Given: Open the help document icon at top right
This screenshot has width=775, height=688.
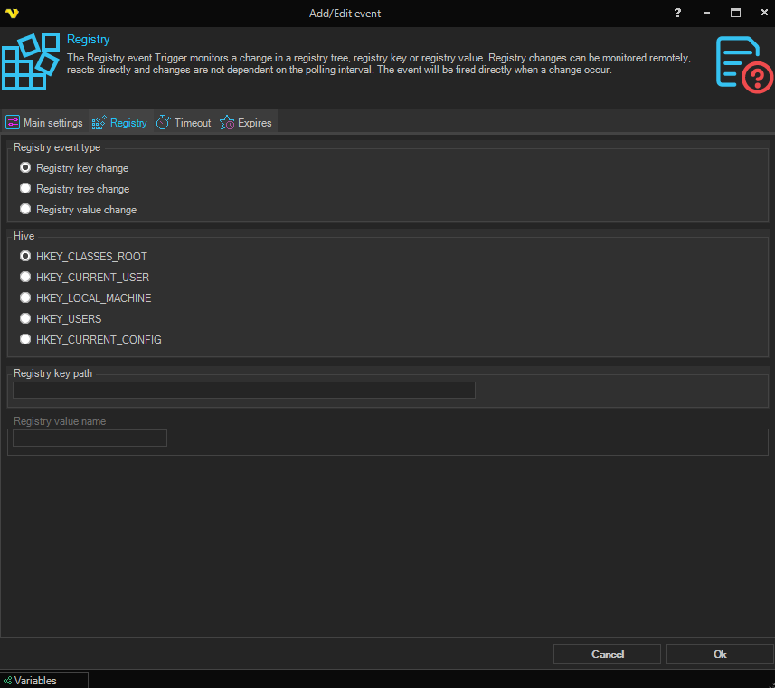Looking at the screenshot, I should pyautogui.click(x=743, y=63).
